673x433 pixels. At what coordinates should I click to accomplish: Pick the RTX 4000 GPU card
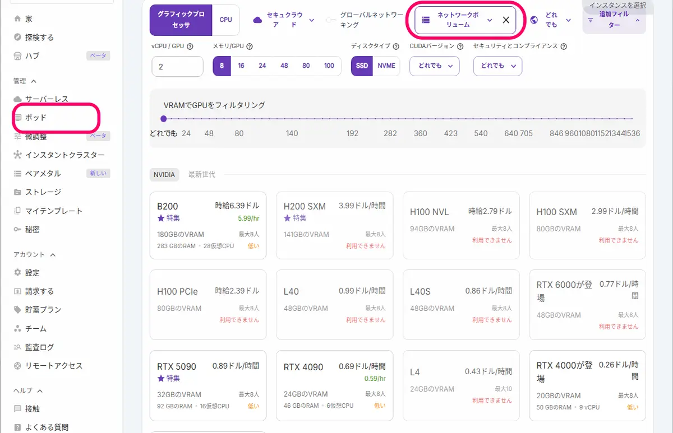click(587, 385)
